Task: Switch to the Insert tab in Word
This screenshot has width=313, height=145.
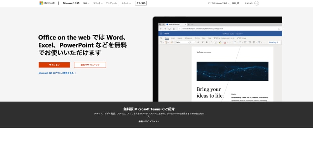Action: 173,38
